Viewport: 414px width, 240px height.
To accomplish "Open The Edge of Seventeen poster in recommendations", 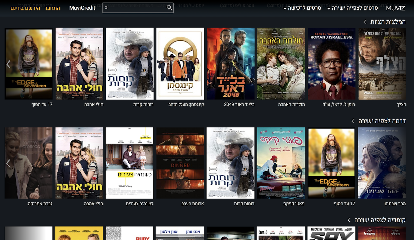I will coord(29,64).
